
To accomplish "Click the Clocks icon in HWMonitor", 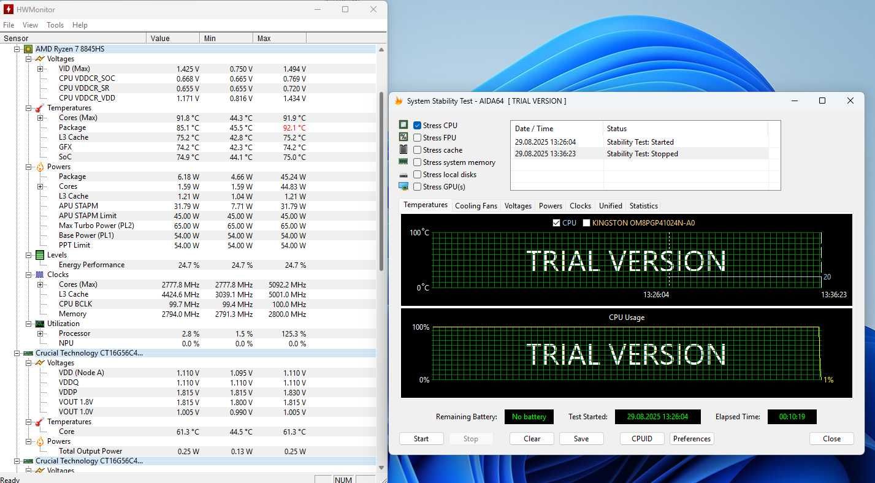I will 40,275.
